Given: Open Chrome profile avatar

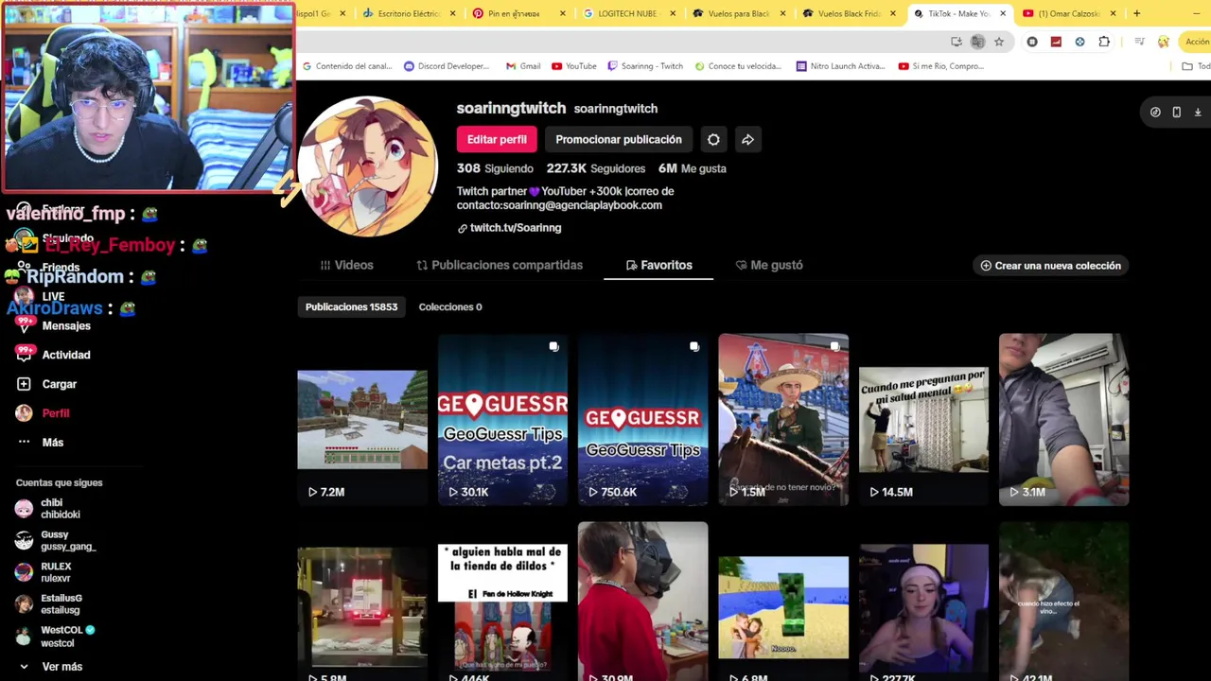Looking at the screenshot, I should [x=1164, y=42].
